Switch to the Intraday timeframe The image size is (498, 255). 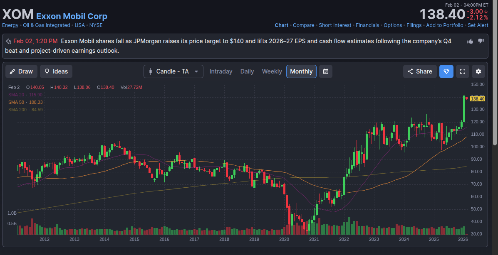[x=221, y=71]
